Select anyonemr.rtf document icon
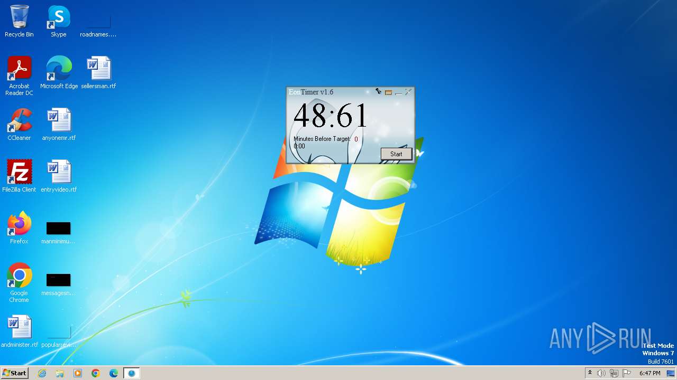677x380 pixels. pos(59,125)
